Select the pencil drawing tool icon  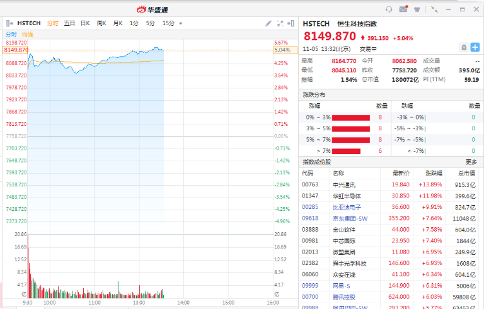click(268, 23)
